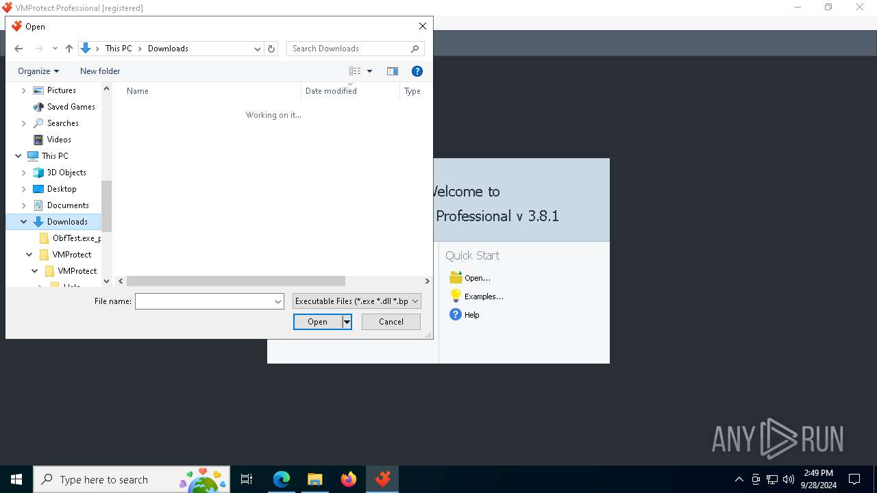
Task: Select Saved Games folder
Action: [71, 107]
